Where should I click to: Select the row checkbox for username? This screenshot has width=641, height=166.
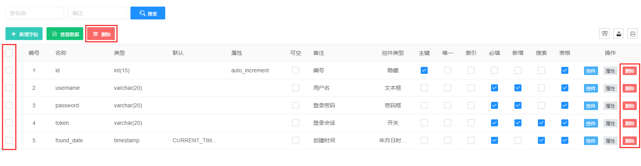(9, 88)
